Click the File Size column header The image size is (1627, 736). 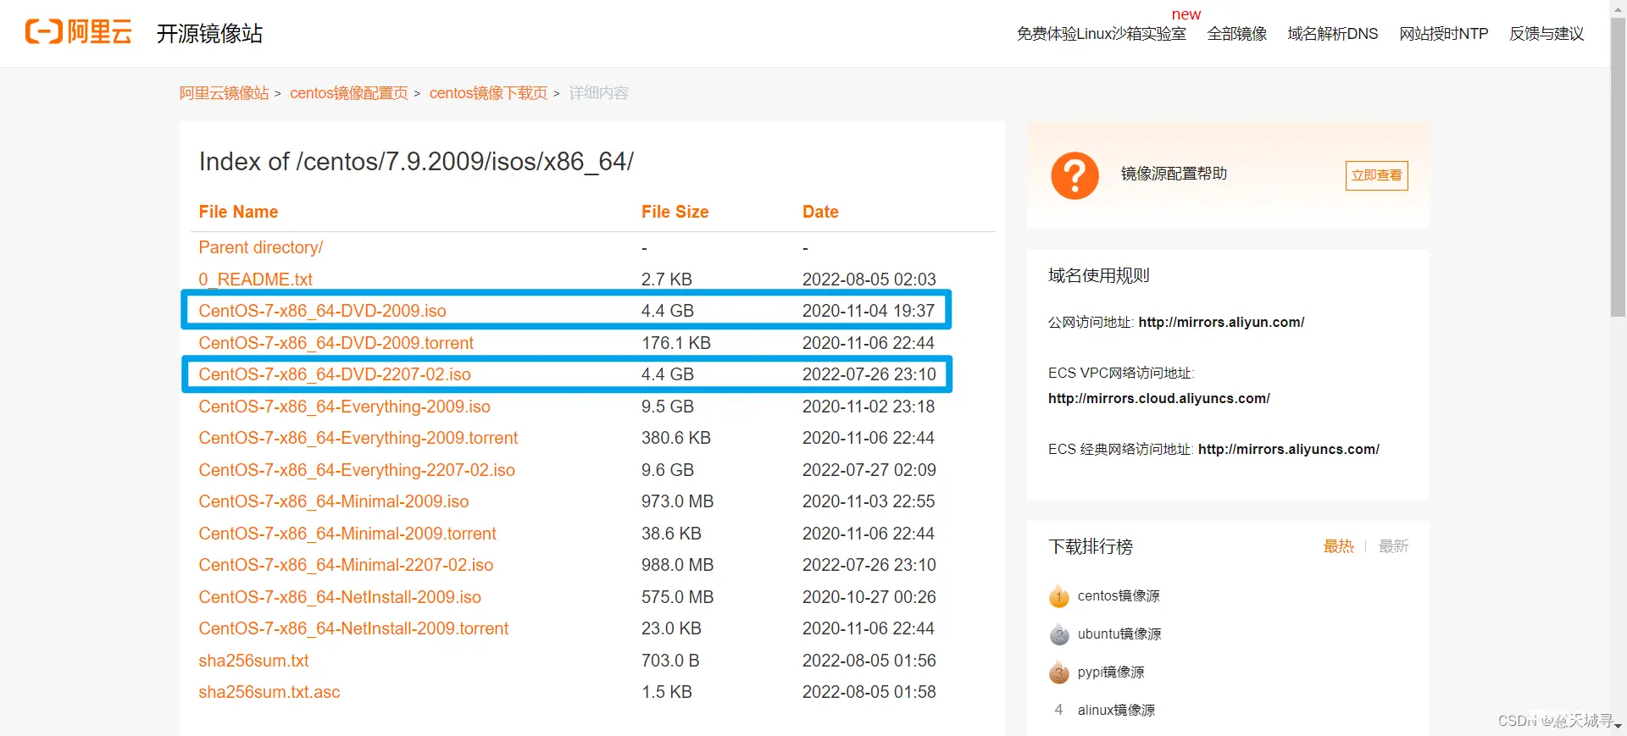[x=675, y=212]
